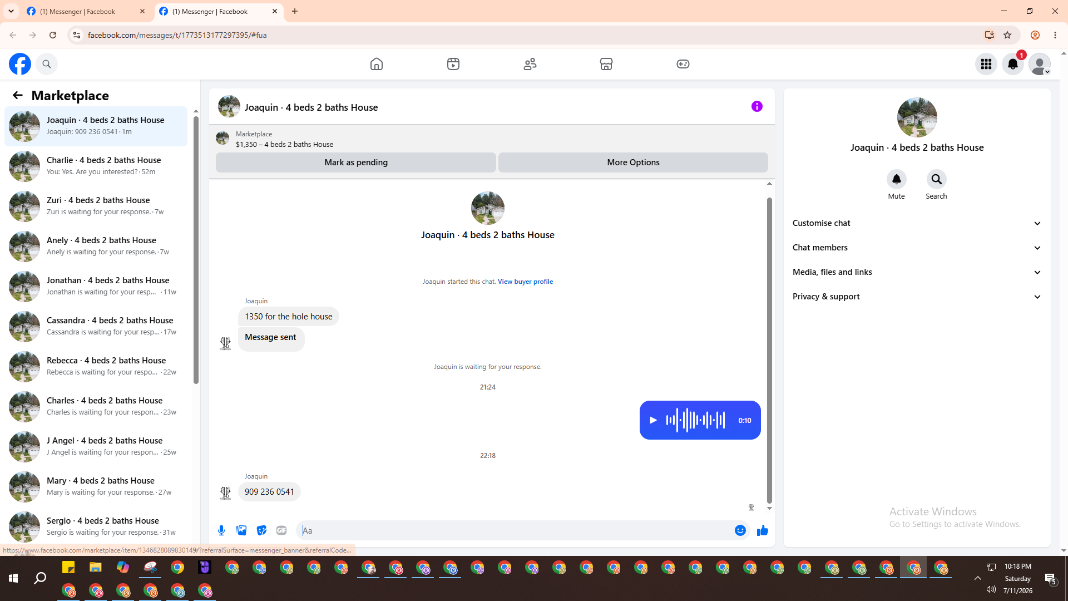Open the Zuri conversation
This screenshot has height=601, width=1068.
[96, 206]
